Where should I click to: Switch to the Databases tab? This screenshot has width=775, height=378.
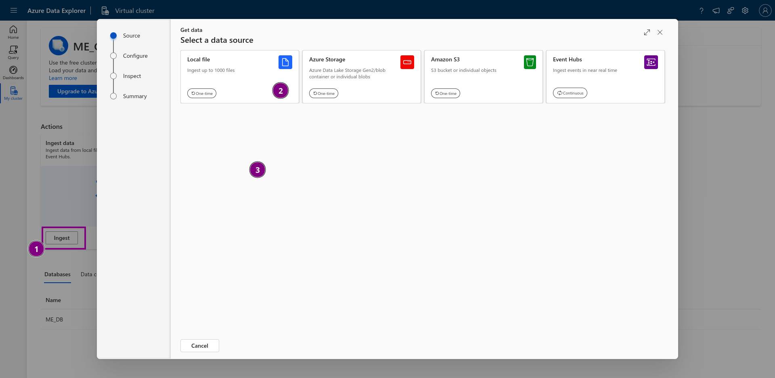coord(57,275)
